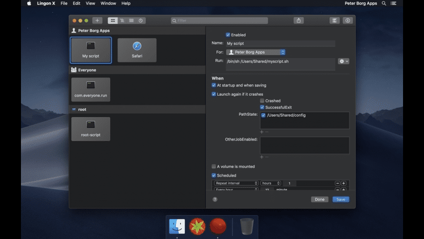This screenshot has width=424, height=239.
Task: Enable the Crashed checkbox
Action: (x=262, y=100)
